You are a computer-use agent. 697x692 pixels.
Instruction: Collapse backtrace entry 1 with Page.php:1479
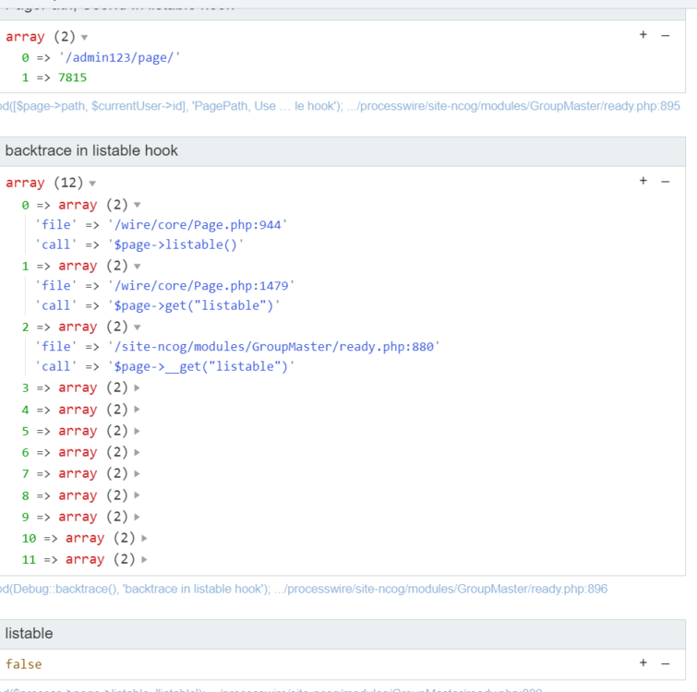point(138,266)
